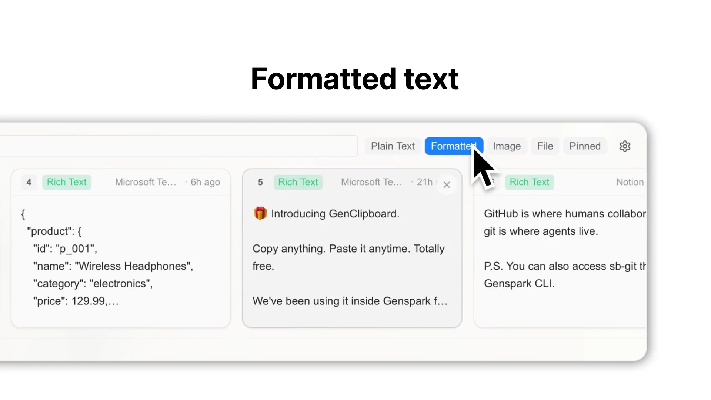Click the Rich Text badge on Notion card
Viewport: 711px width, 400px height.
tap(530, 182)
